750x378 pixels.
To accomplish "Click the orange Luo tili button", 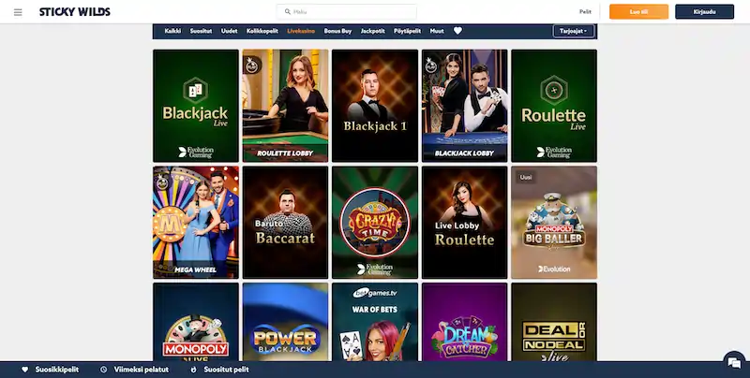I will coord(638,11).
